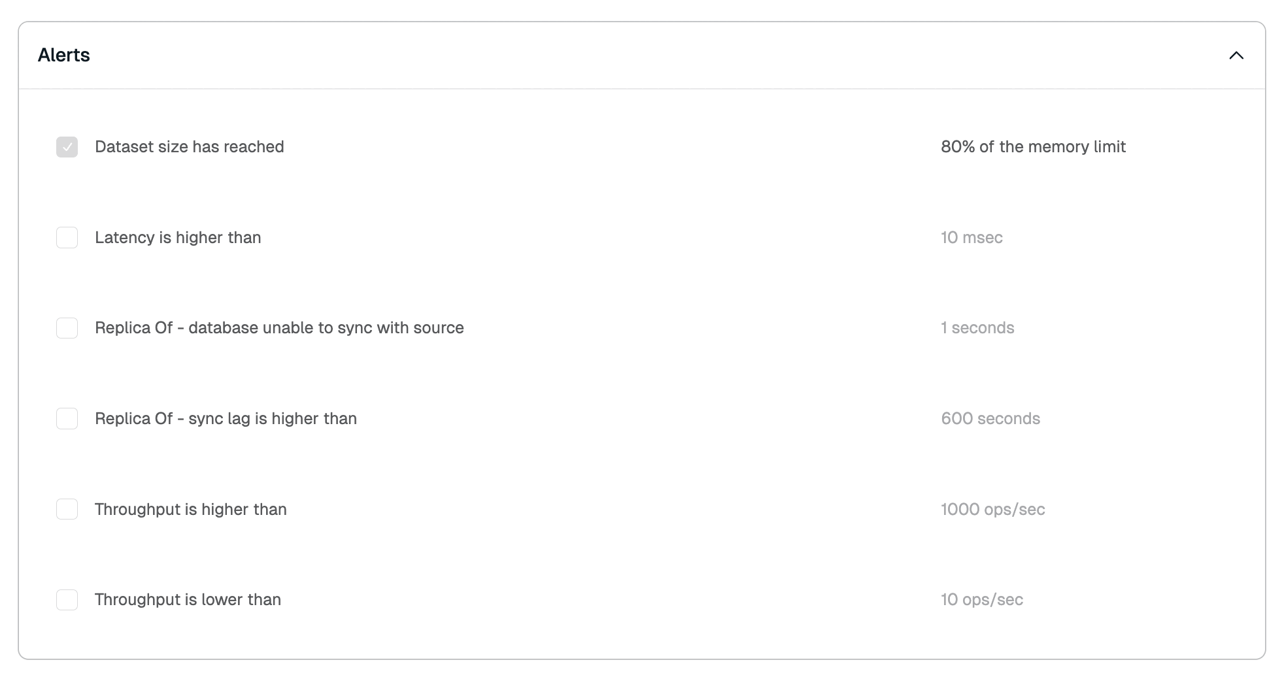Viewport: 1284px width, 677px height.
Task: Select the Latency is higher than label
Action: tap(178, 238)
